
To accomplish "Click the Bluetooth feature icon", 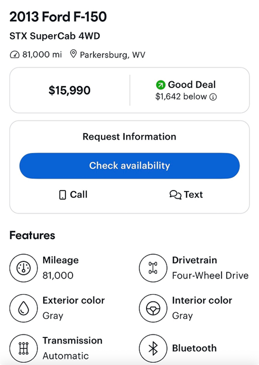I will point(153,348).
